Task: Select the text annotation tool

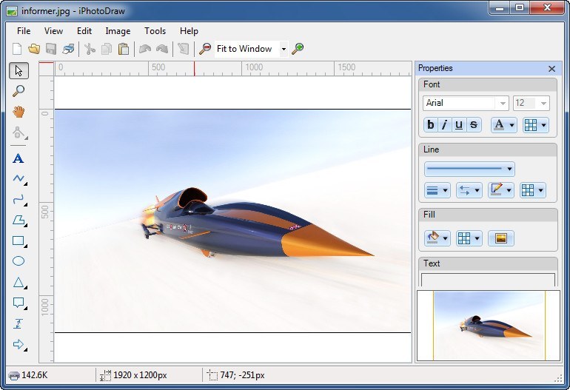Action: click(19, 158)
